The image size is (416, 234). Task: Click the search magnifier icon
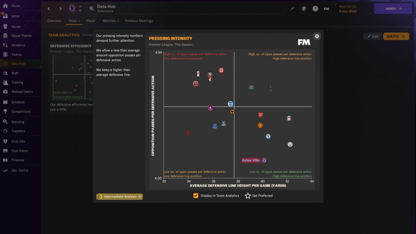92,9
